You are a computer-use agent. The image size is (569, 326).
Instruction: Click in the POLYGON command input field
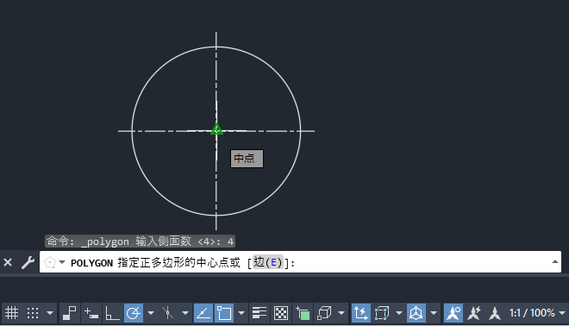(x=300, y=261)
